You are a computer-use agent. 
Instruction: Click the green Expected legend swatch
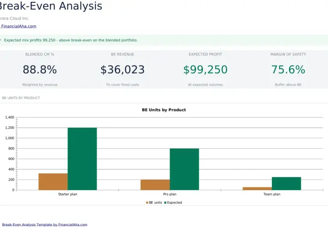[x=165, y=202]
